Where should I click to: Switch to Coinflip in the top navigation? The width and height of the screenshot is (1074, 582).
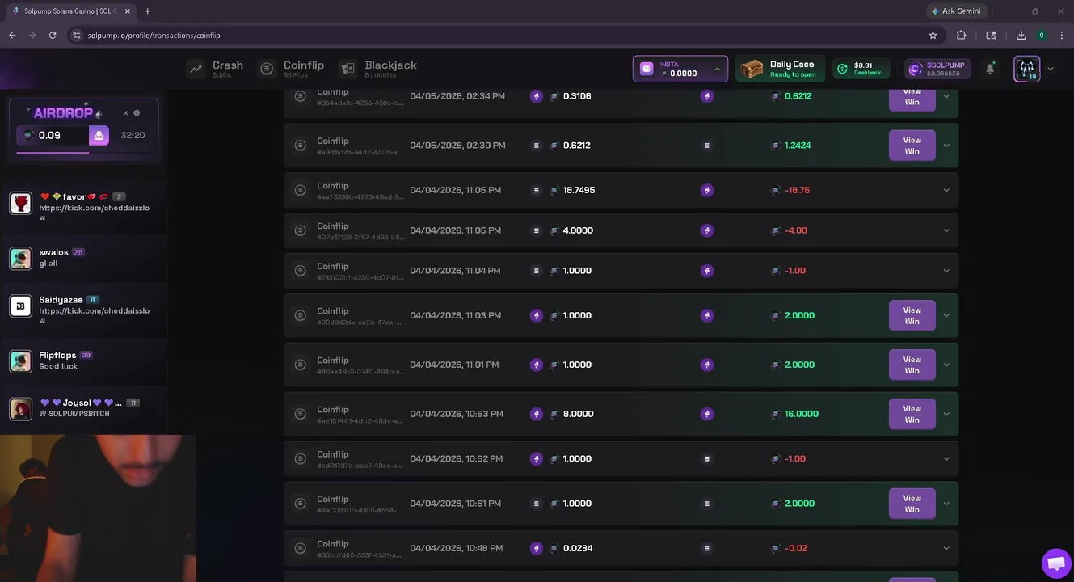point(292,69)
